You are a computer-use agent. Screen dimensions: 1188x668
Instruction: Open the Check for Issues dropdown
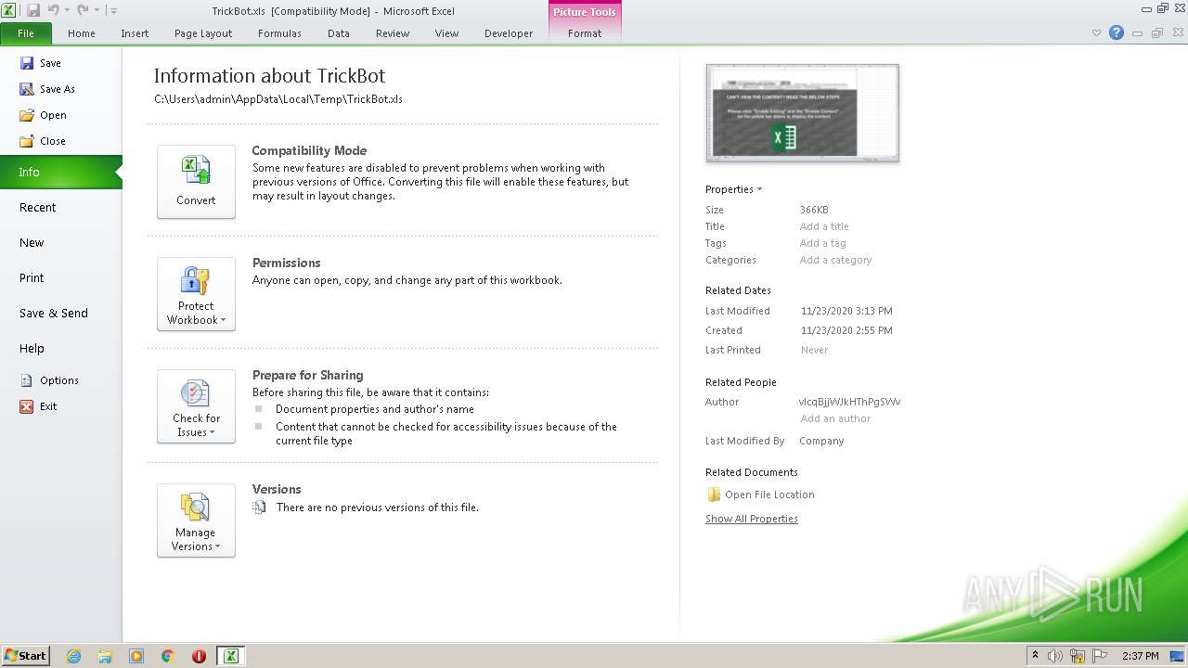(196, 406)
